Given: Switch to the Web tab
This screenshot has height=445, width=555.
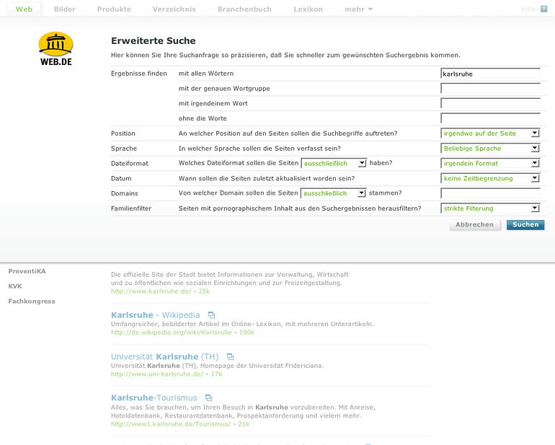Looking at the screenshot, I should pyautogui.click(x=24, y=9).
